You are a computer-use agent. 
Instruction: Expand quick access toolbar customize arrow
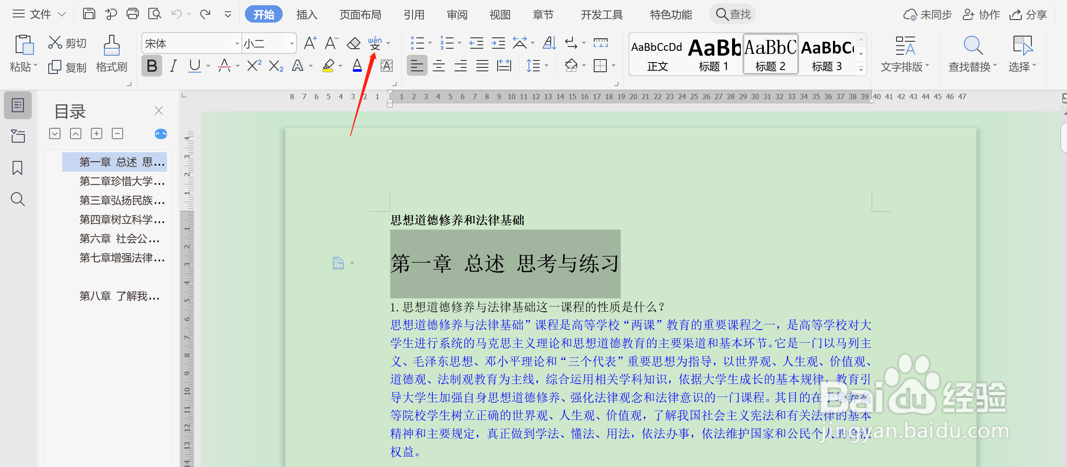point(227,15)
